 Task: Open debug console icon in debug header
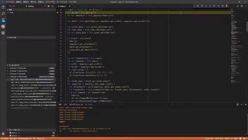coord(53,6)
